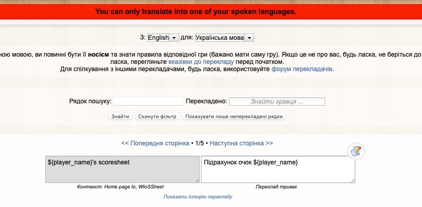Click the 1/5 page indicator
422x207 pixels.
click(199, 143)
